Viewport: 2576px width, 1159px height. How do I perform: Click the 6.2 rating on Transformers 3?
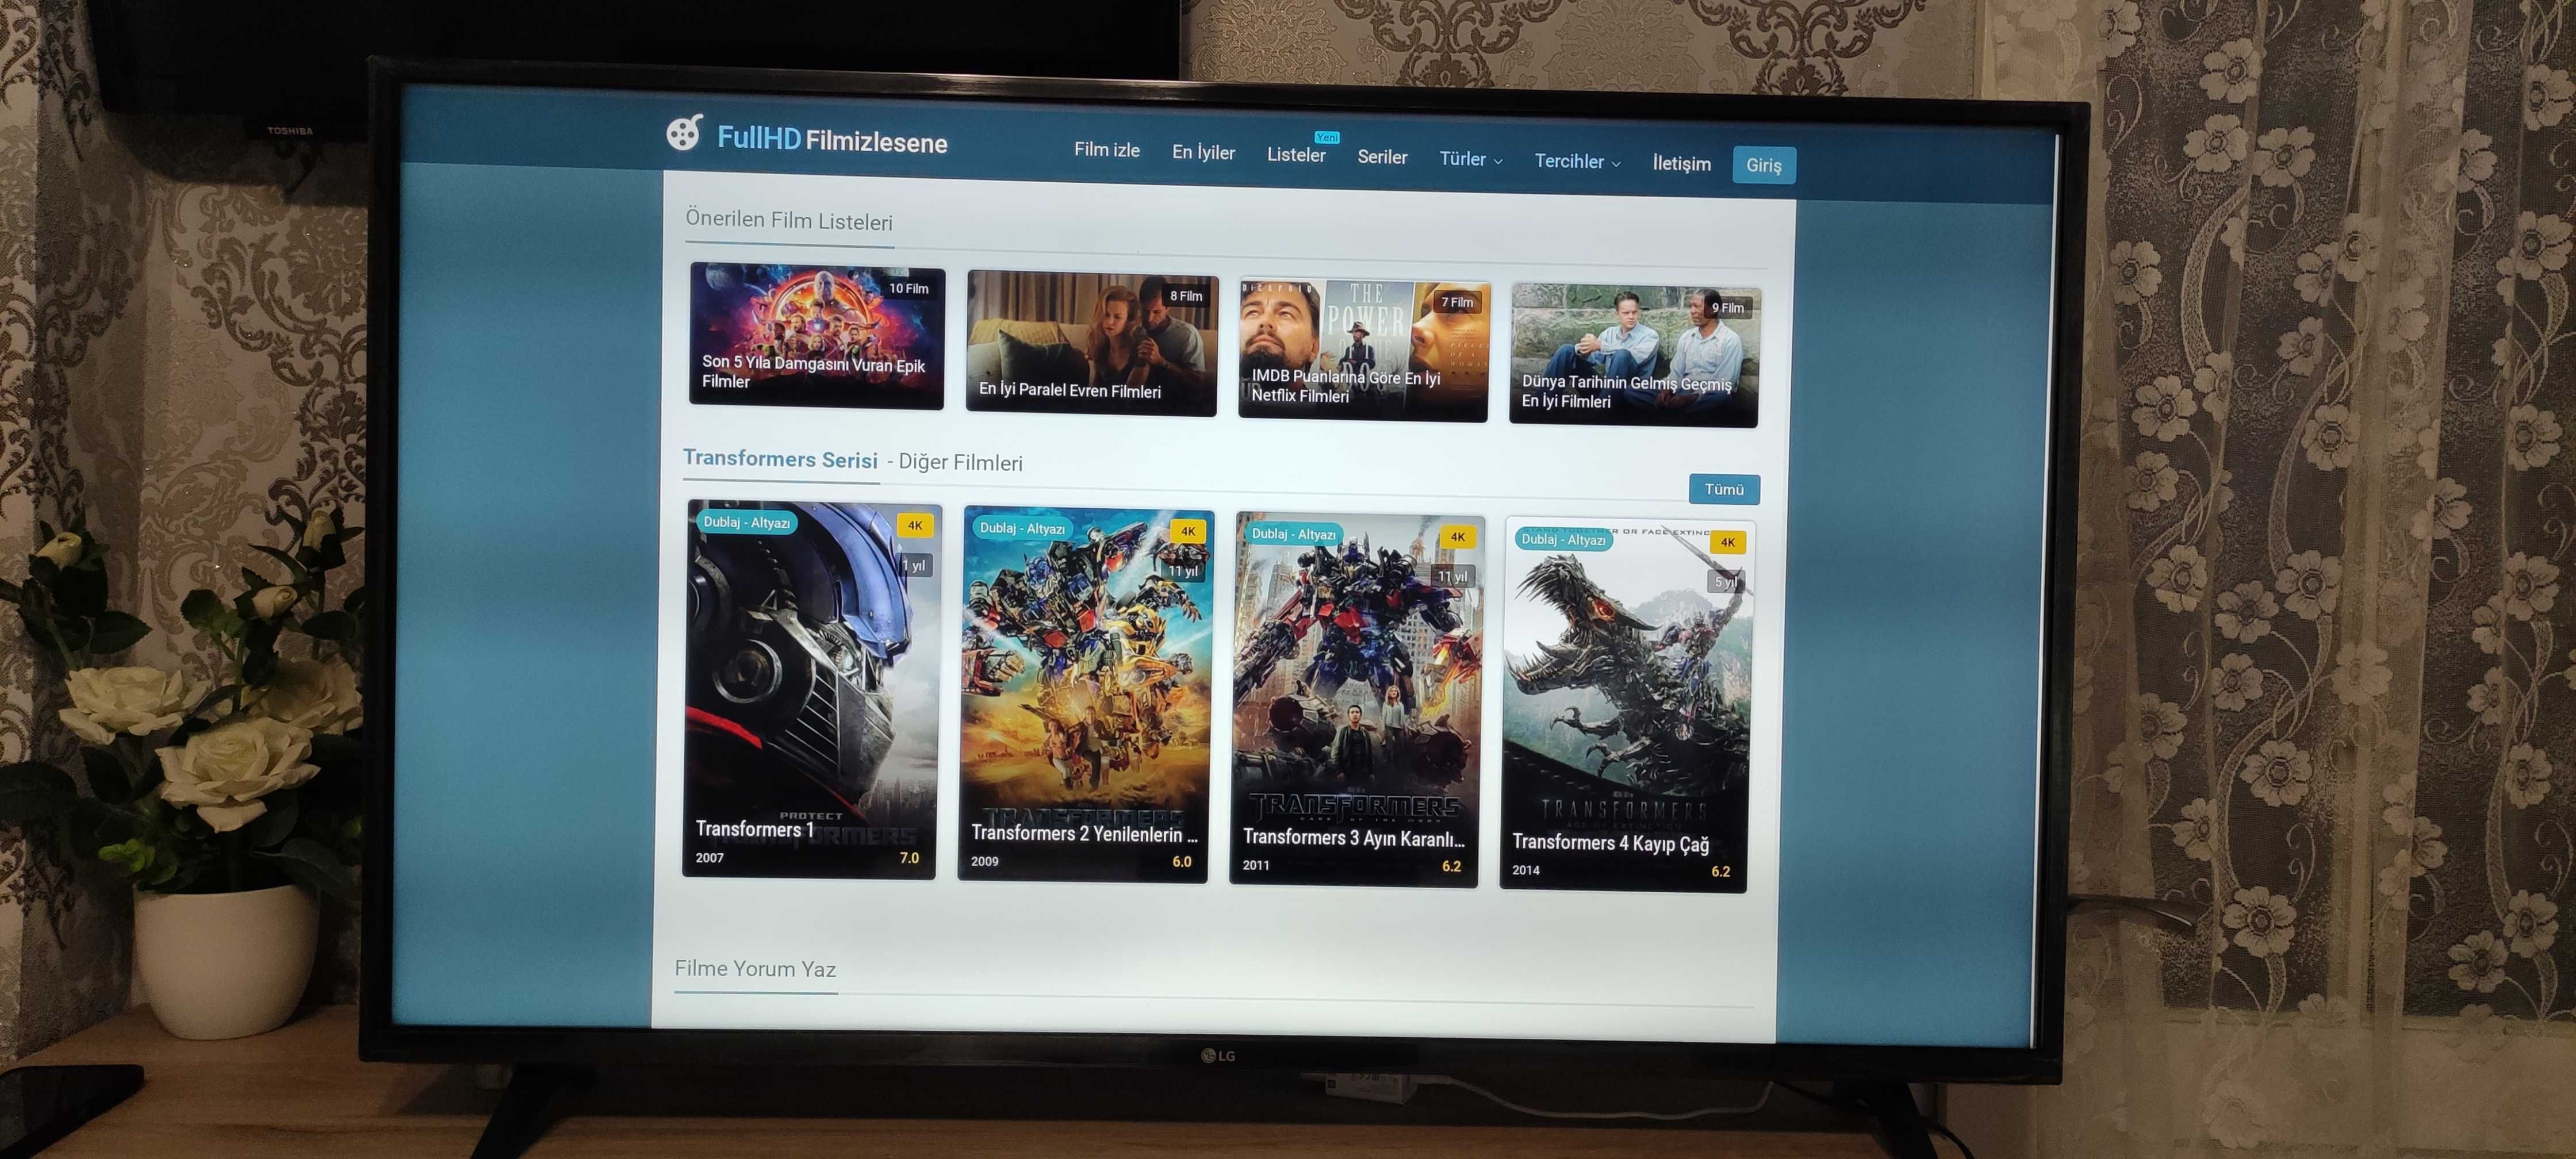click(1452, 867)
